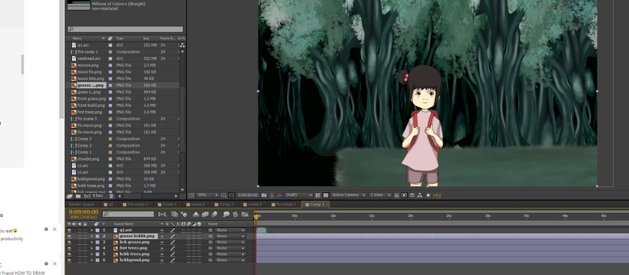Toggle the Draft 3D icon in timeline
The height and width of the screenshot is (275, 629).
[184, 214]
